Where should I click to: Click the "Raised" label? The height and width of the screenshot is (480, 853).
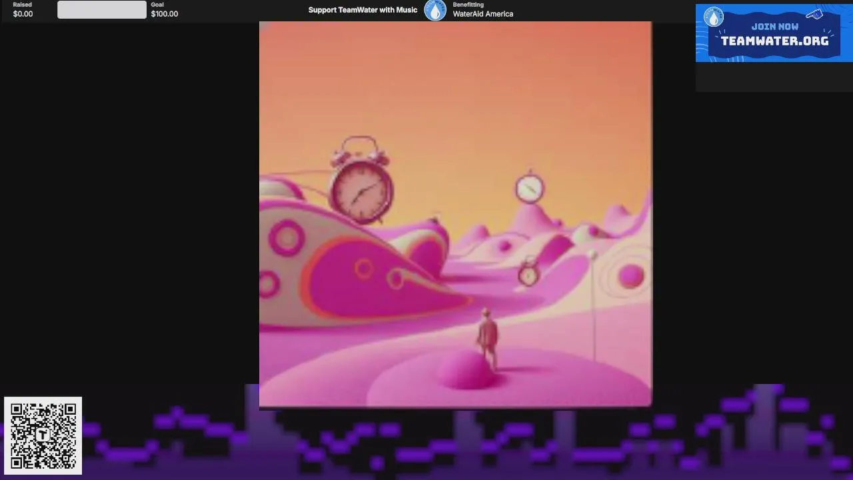tap(22, 5)
